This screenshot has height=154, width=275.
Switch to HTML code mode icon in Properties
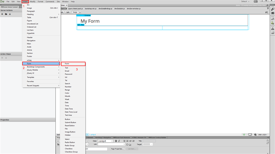coord(58,141)
